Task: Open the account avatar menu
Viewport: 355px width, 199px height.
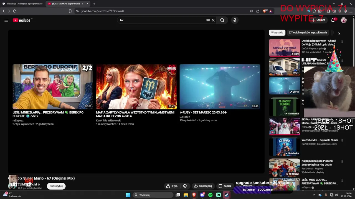Action: (x=344, y=20)
